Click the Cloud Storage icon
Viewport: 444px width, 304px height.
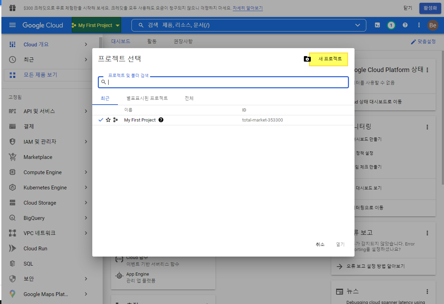pos(12,203)
